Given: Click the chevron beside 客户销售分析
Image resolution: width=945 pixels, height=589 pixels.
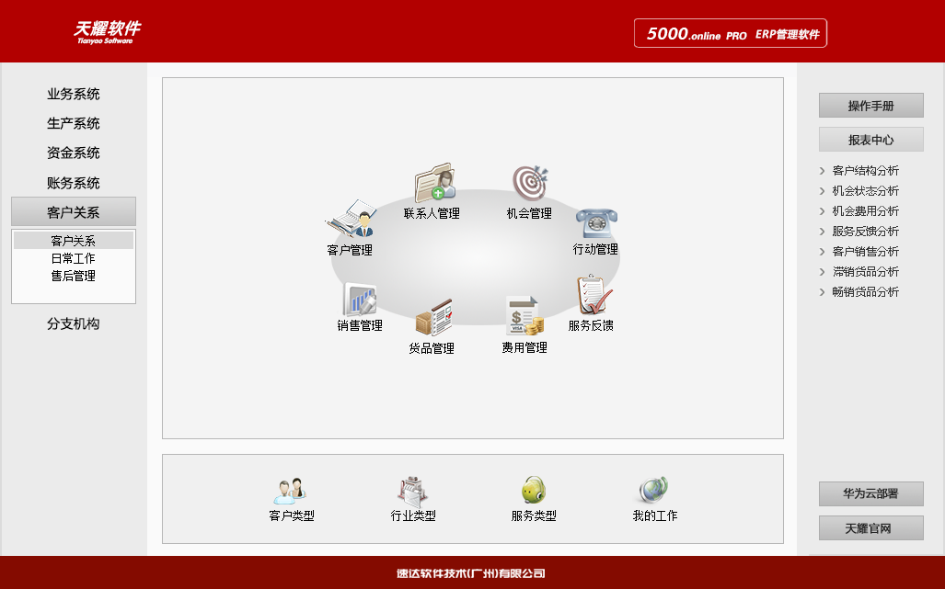Looking at the screenshot, I should pyautogui.click(x=822, y=252).
